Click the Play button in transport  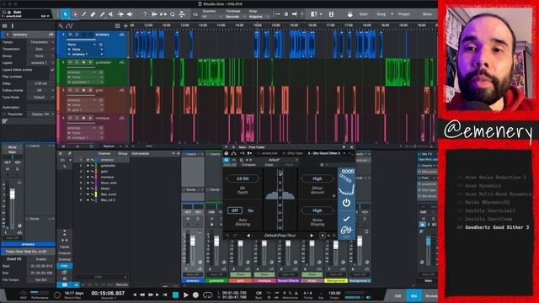point(186,295)
